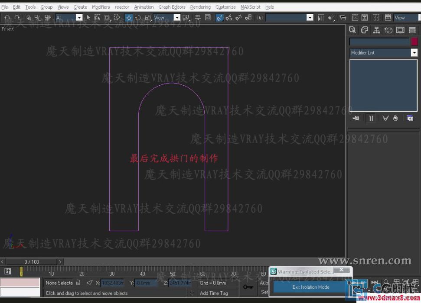Toggle the Spinner Snap button
The width and height of the screenshot is (421, 303).
coord(248,18)
